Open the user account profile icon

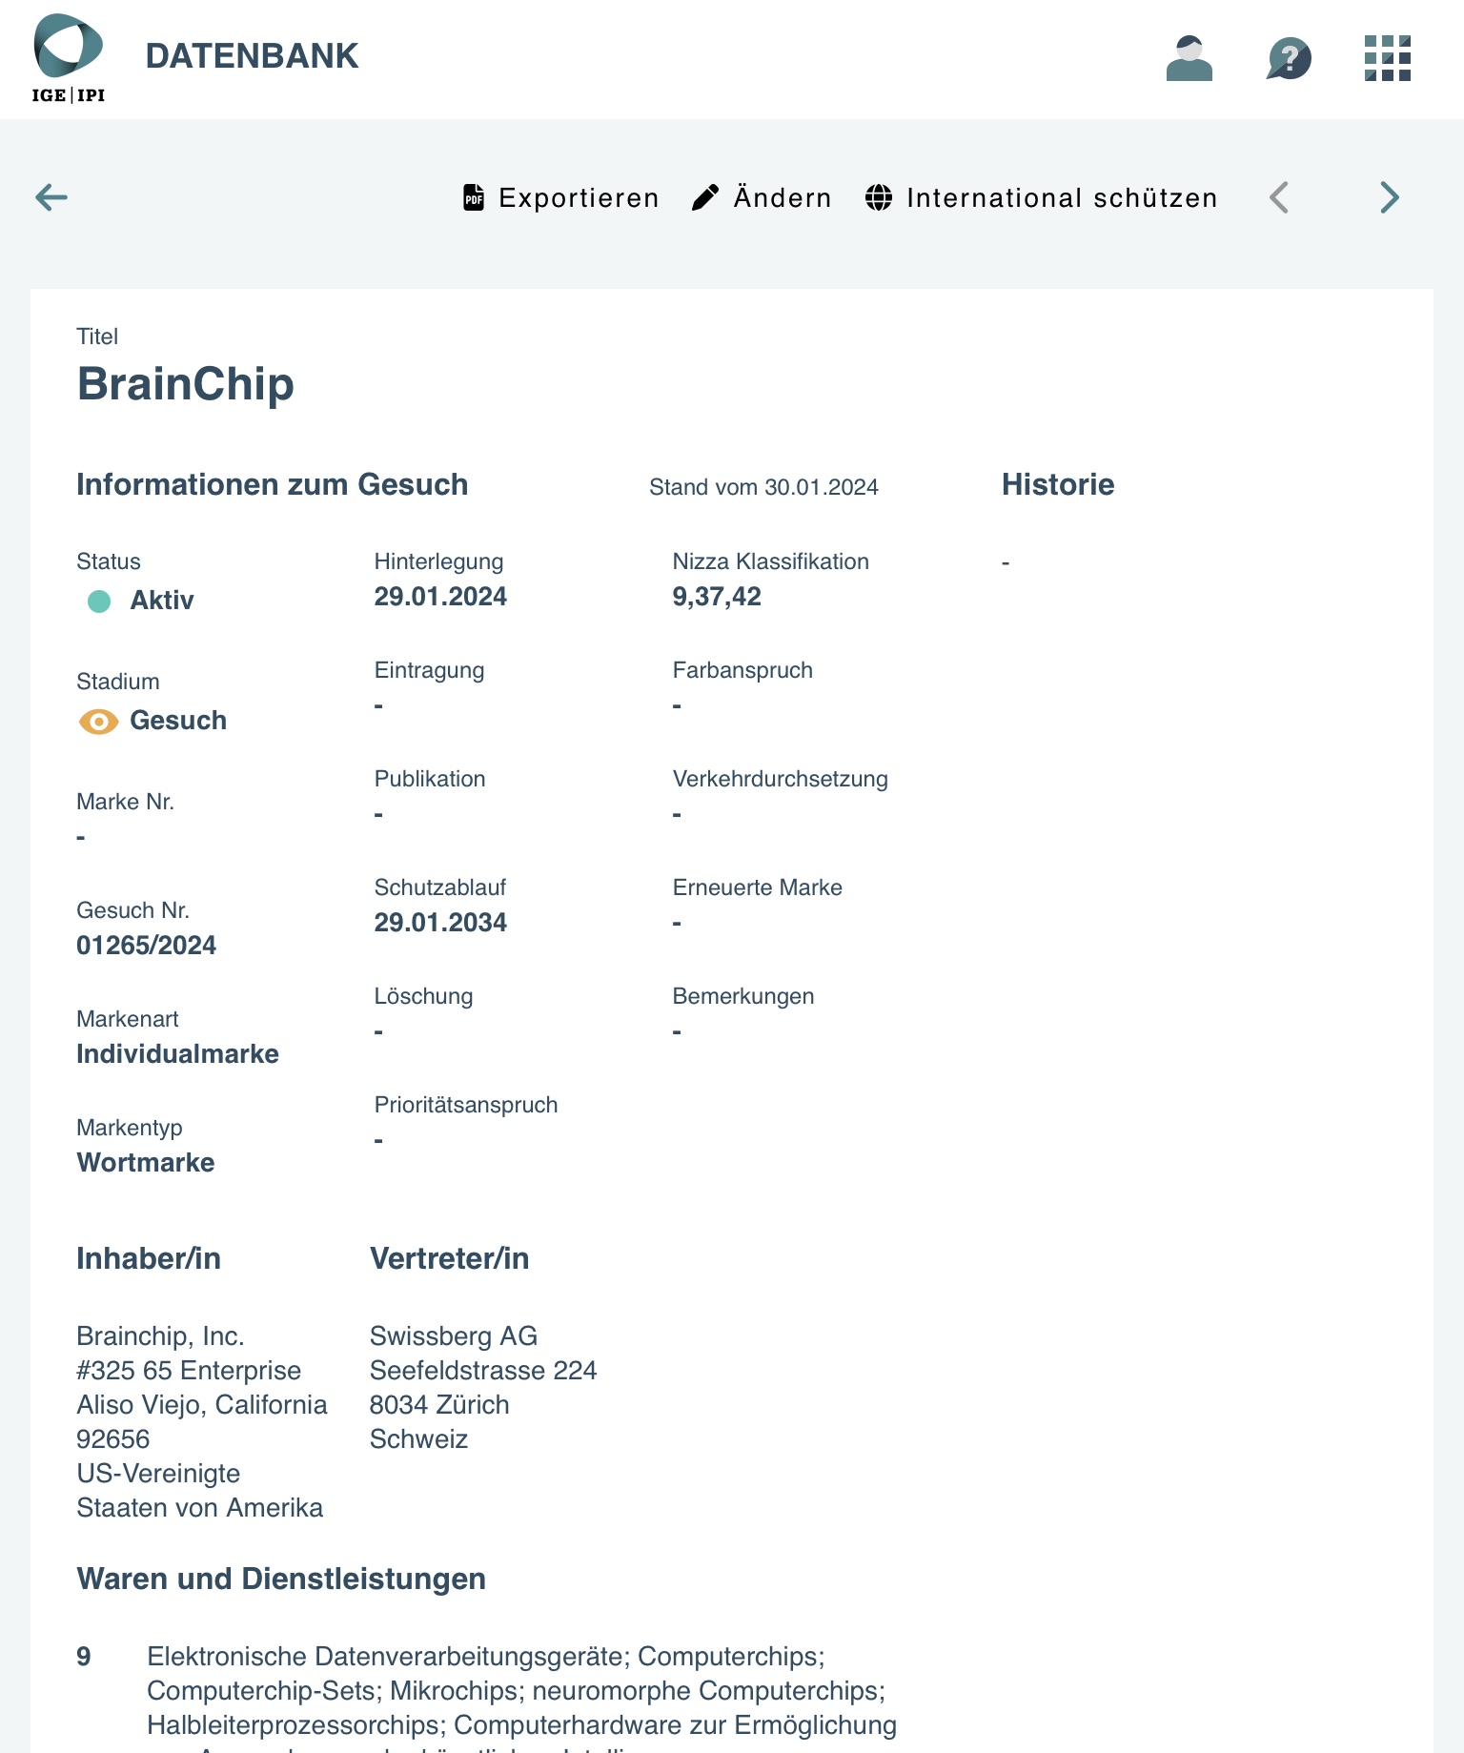coord(1189,58)
